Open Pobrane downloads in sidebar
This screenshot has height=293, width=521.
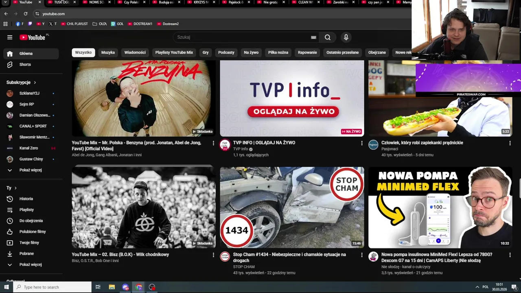(x=31, y=254)
